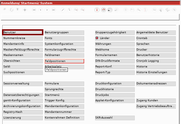Click the pencil edit icon
The image size is (181, 124).
(63, 10)
